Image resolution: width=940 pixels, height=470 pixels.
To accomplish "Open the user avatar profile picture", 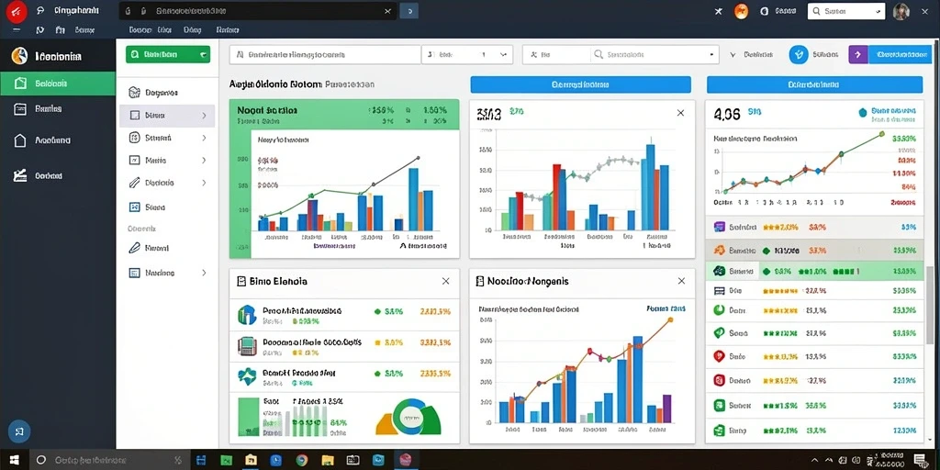I will tap(901, 11).
